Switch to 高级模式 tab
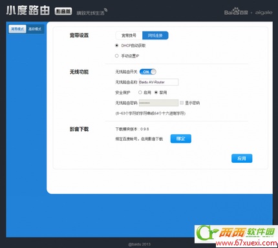278x248 pixels. pyautogui.click(x=35, y=29)
